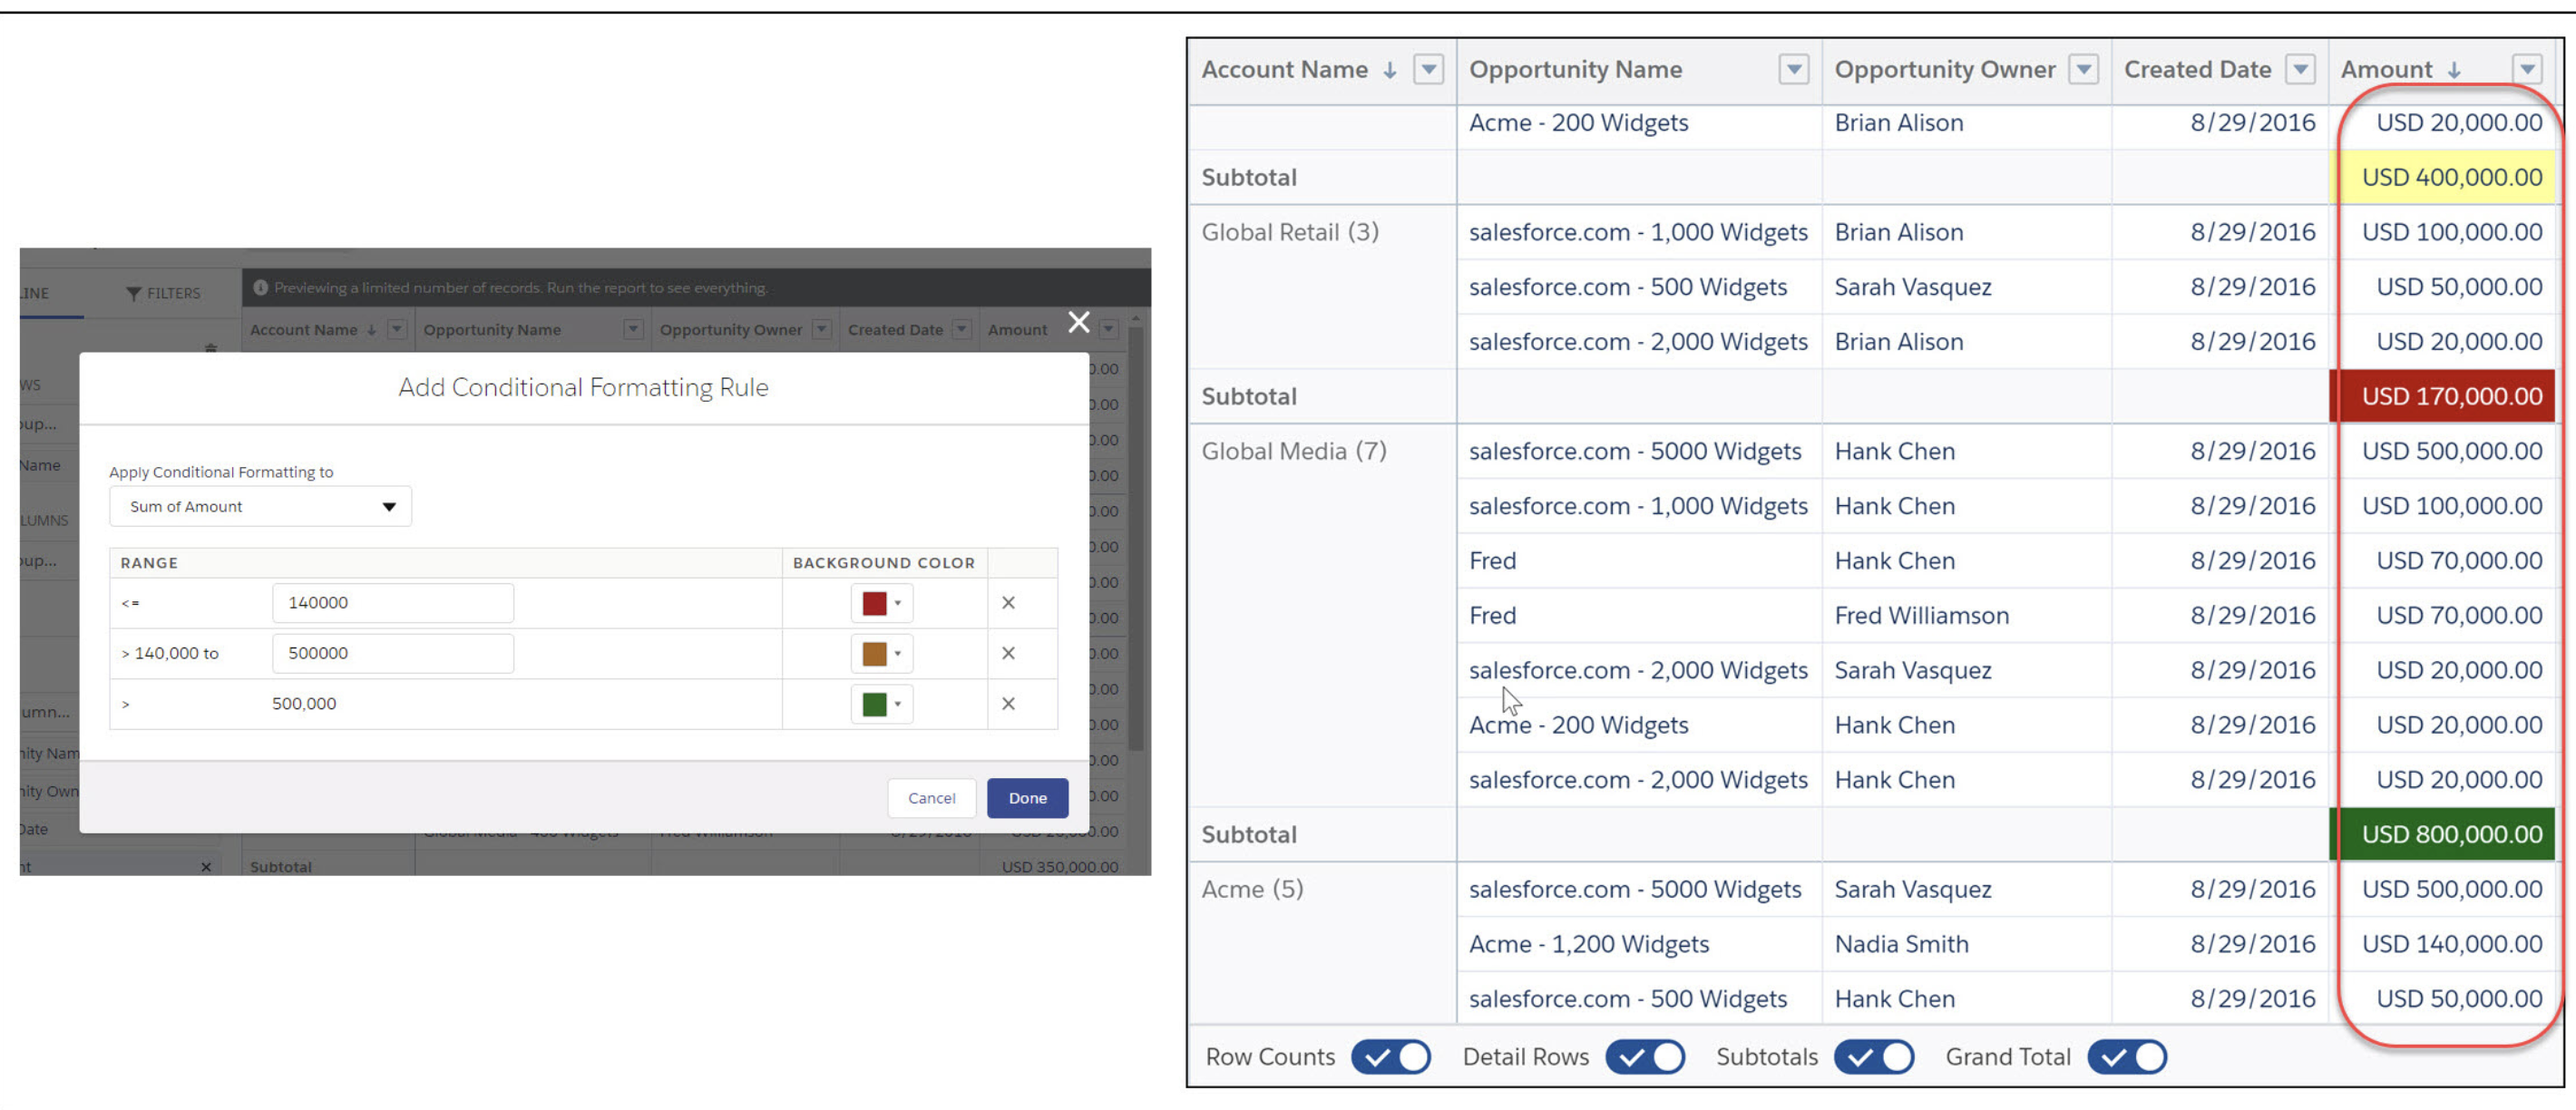Toggle the Detail Rows switch

click(x=1645, y=1057)
